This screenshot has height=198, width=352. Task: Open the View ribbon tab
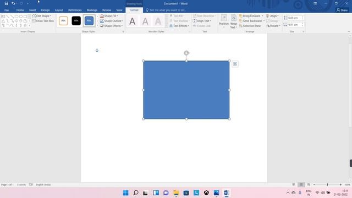point(119,10)
